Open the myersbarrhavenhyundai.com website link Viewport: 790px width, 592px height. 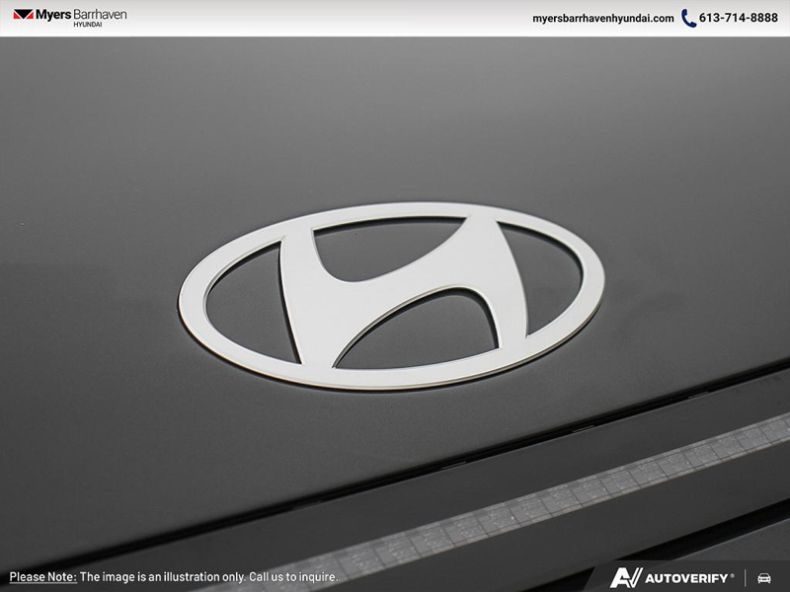pos(602,18)
